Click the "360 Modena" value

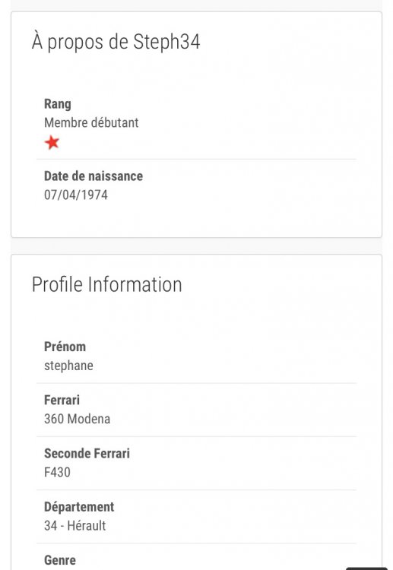tap(77, 419)
